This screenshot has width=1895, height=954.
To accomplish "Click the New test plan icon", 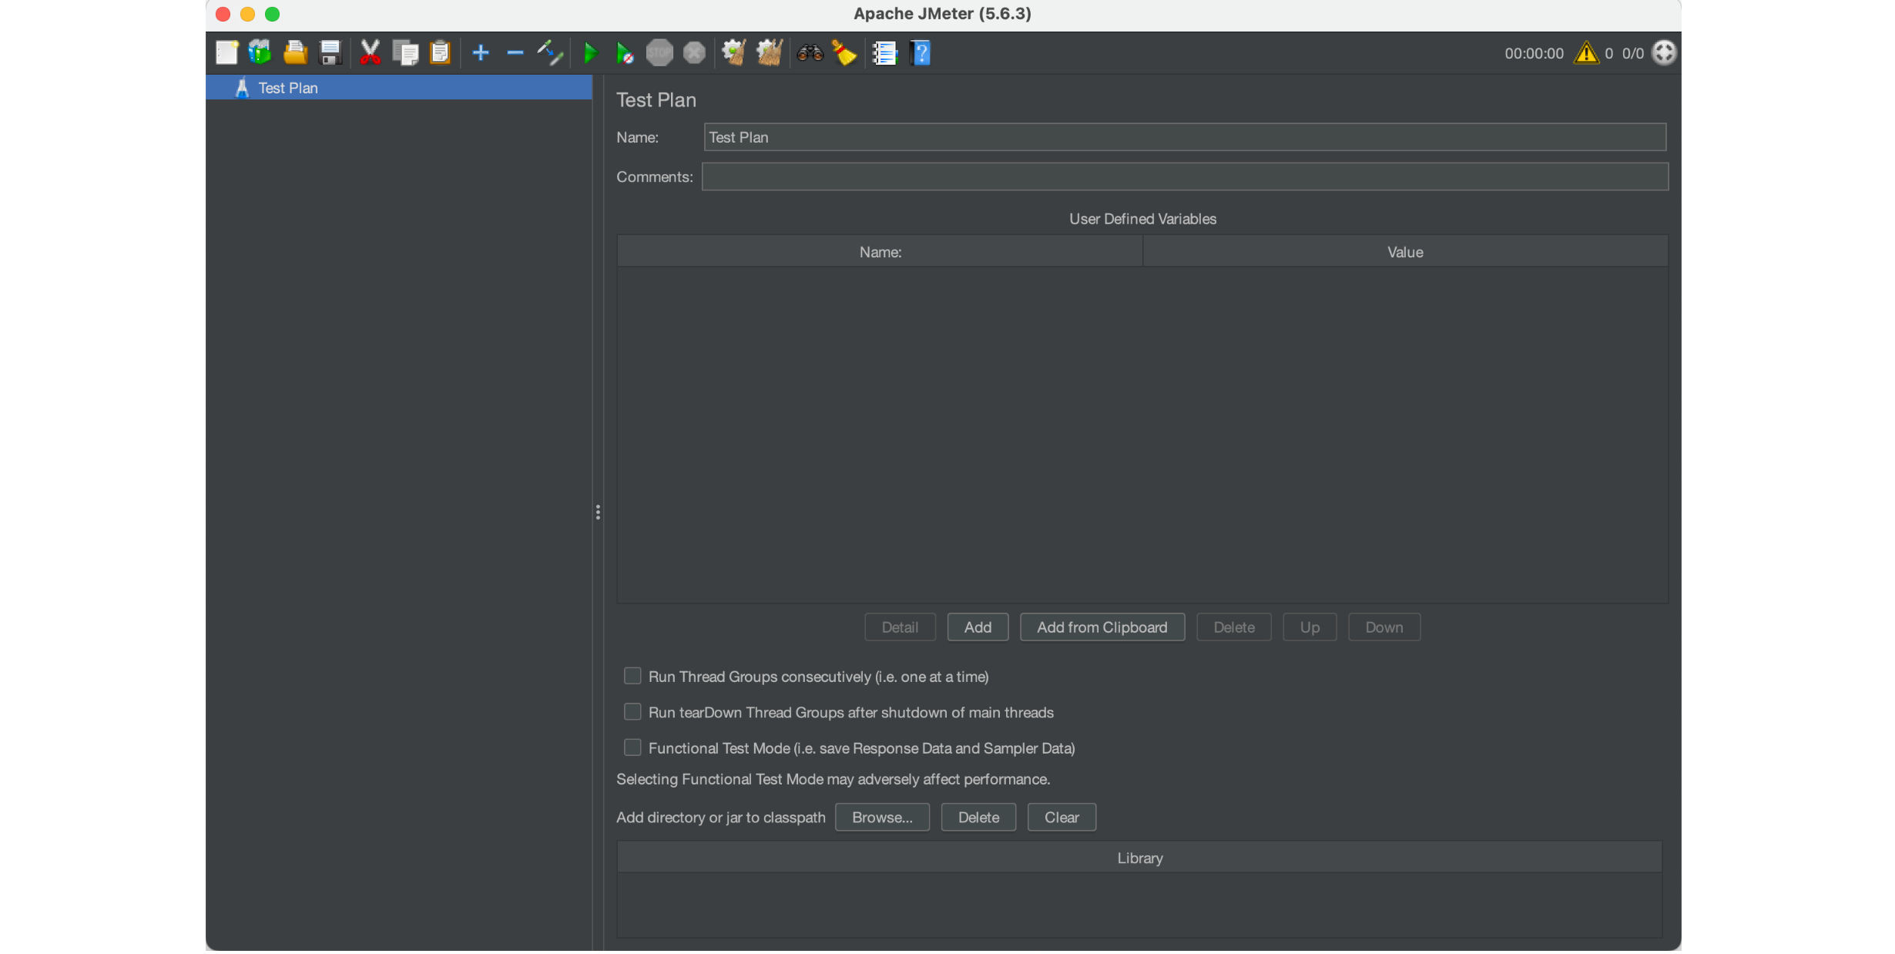I will coord(226,52).
